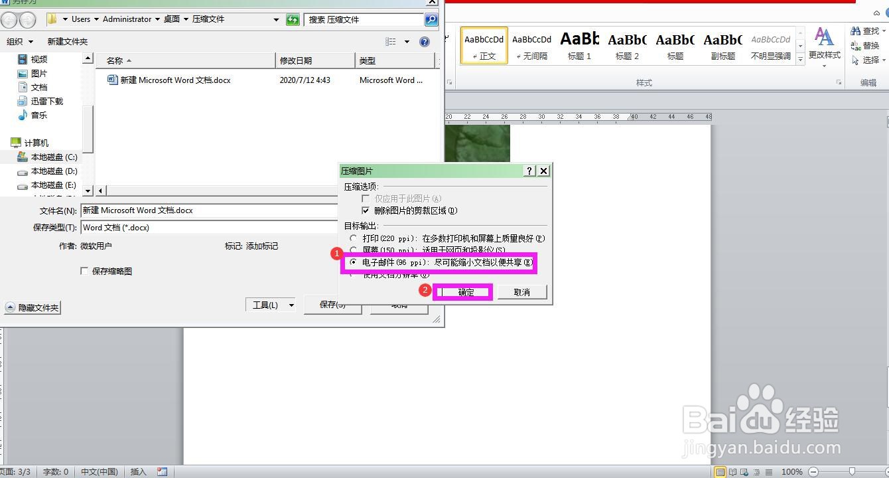Viewport: 889px width, 478px height.
Task: Click 隐藏文件夹 button
Action: [x=32, y=307]
